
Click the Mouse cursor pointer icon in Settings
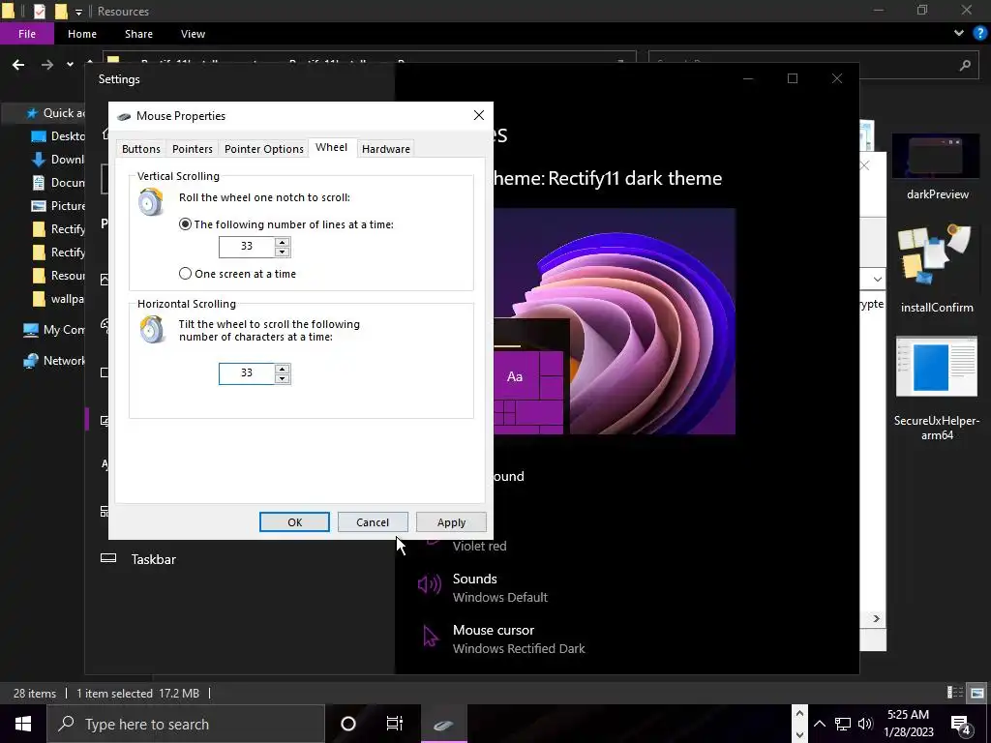tap(431, 637)
